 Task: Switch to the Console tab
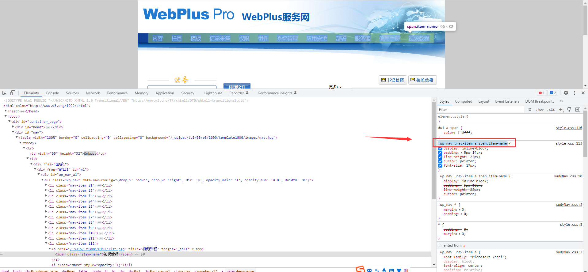point(52,93)
